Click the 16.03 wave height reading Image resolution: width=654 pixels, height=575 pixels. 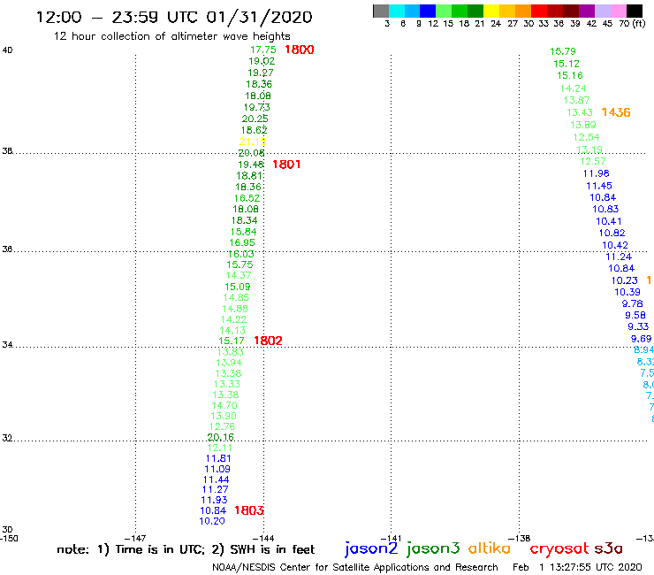pyautogui.click(x=241, y=254)
